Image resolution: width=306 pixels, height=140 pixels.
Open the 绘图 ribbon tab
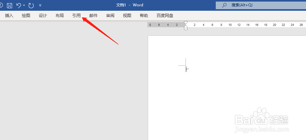tap(26, 16)
